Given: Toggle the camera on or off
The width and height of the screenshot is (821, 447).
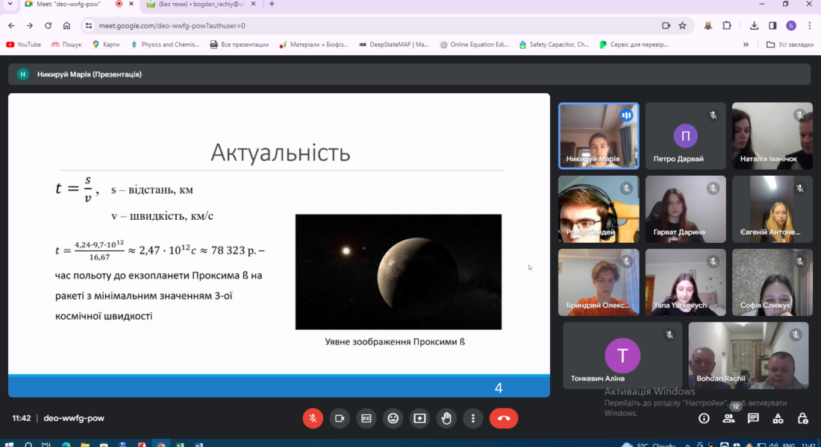Looking at the screenshot, I should pos(340,418).
